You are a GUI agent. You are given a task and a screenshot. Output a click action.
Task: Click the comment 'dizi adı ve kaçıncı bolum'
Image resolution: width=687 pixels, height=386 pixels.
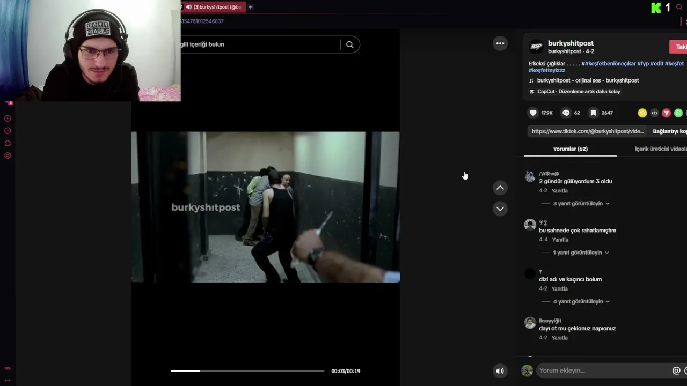click(570, 279)
